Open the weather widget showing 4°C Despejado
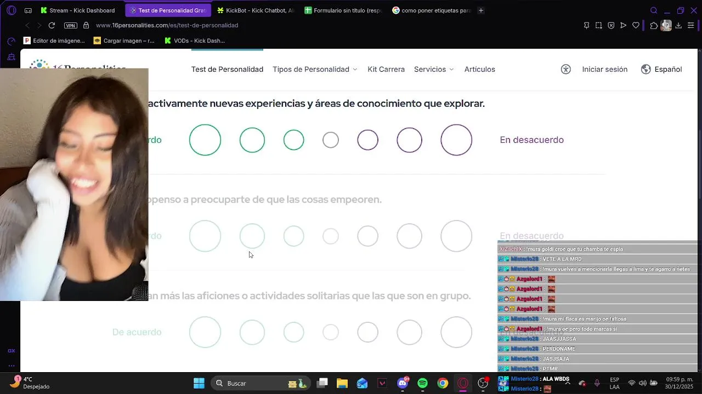 click(32, 383)
